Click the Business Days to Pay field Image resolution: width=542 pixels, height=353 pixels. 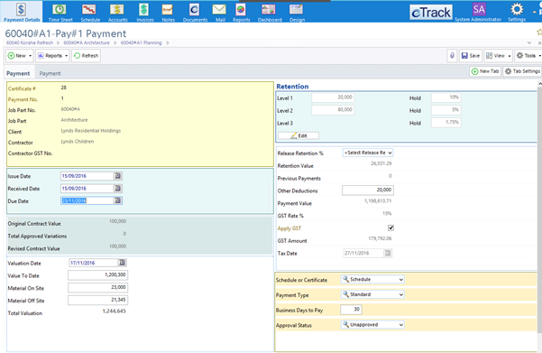(x=351, y=310)
